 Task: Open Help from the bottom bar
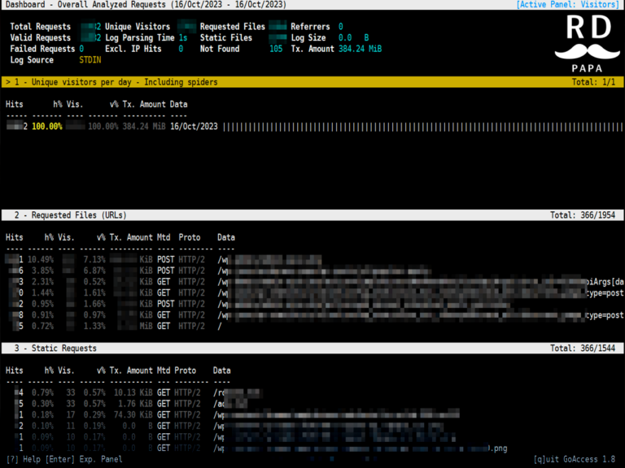22,459
